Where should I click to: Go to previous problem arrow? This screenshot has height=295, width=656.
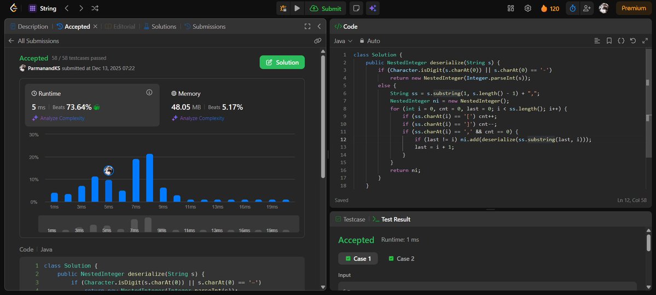tap(67, 8)
